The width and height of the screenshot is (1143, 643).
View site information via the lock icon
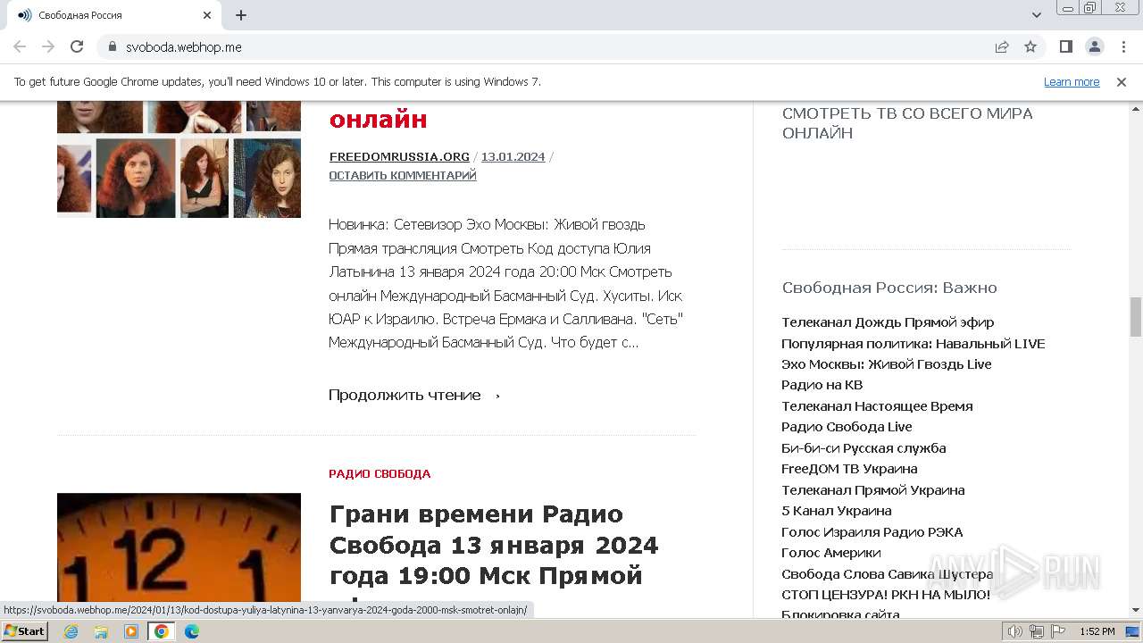(x=113, y=46)
